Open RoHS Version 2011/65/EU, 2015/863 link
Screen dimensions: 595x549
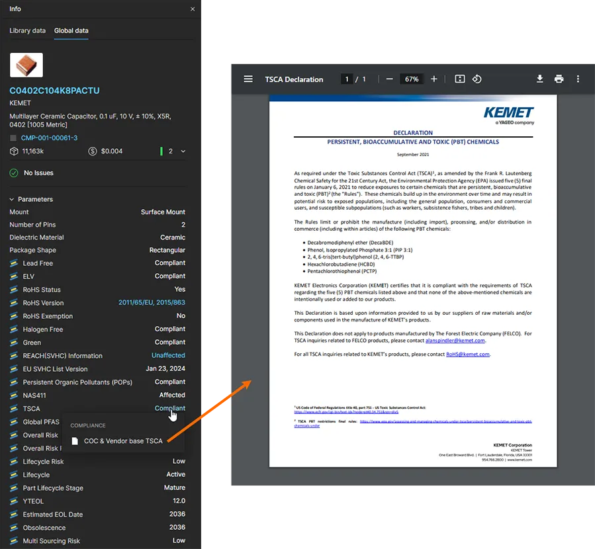click(152, 302)
